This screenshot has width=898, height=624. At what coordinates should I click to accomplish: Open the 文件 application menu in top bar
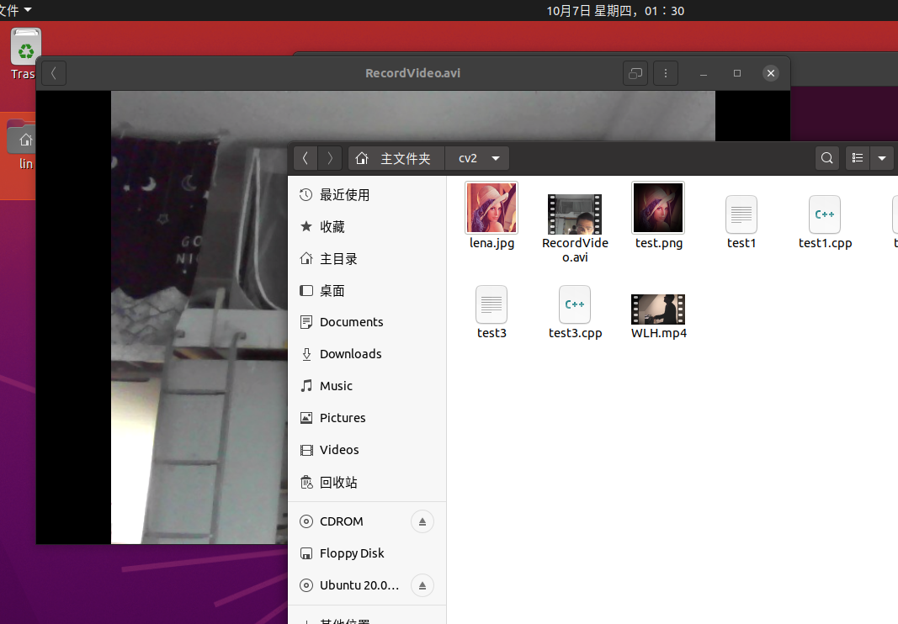click(16, 10)
